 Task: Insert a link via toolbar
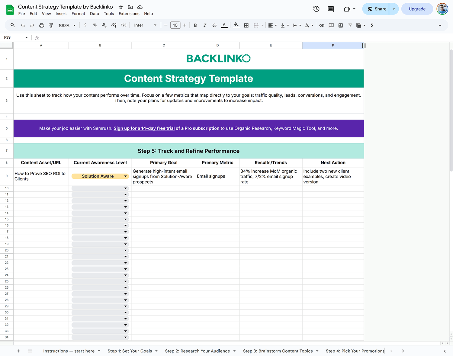click(x=322, y=26)
